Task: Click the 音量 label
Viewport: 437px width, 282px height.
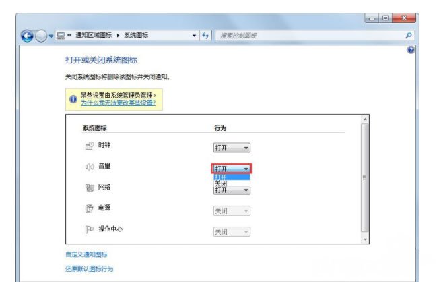Action: coord(104,166)
